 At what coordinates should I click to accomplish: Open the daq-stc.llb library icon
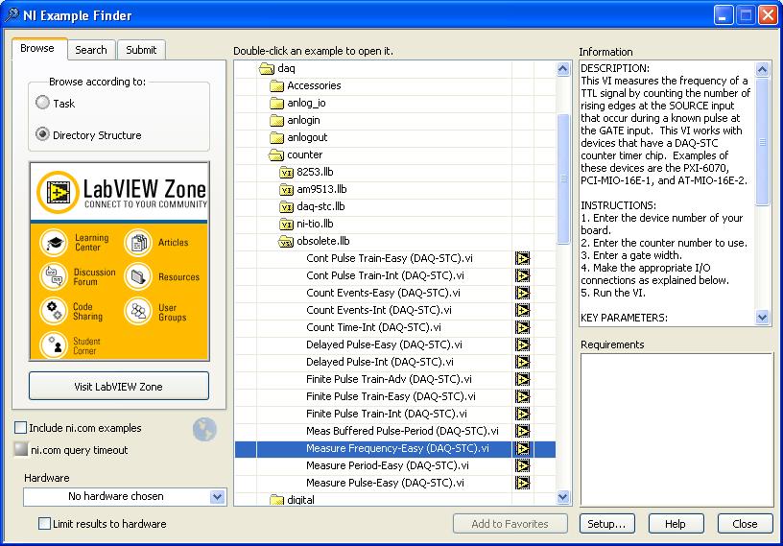click(x=286, y=206)
